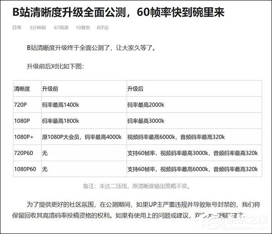Open the 8评论 comments link

coord(102,28)
